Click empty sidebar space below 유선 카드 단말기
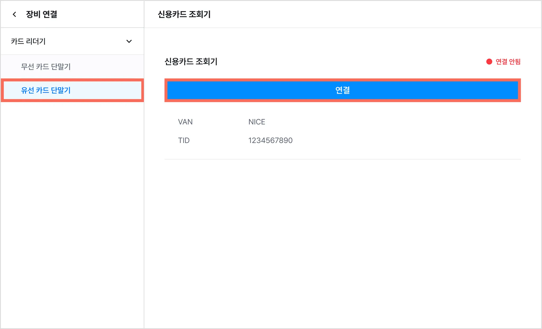This screenshot has width=542, height=329. coord(72,212)
